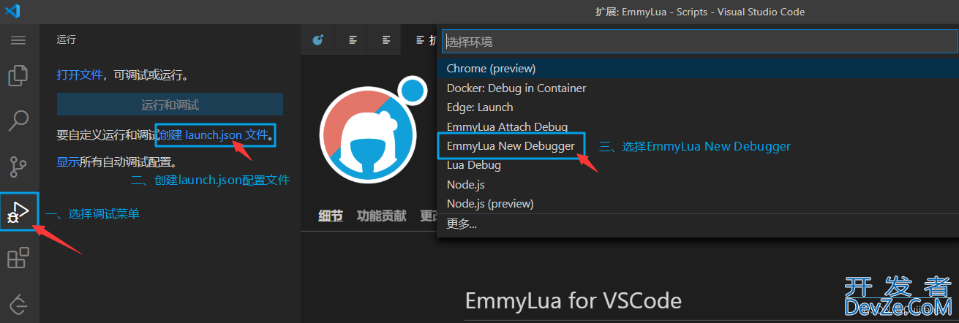Click the EmmyLua for VSCode heading
This screenshot has height=323, width=959.
573,300
